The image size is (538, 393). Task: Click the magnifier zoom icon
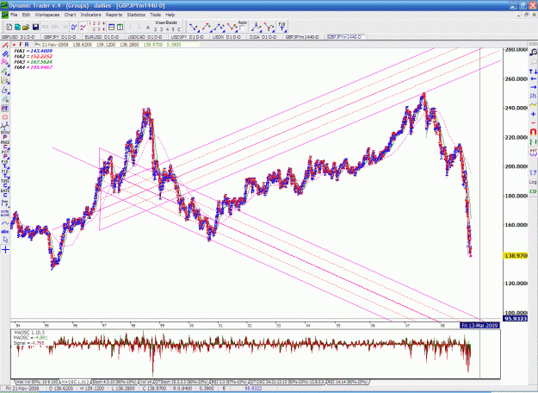[x=533, y=53]
